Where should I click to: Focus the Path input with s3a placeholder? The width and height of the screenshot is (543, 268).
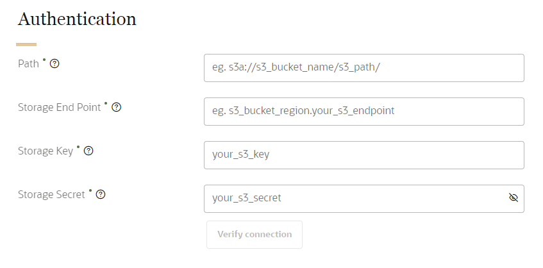click(x=363, y=68)
